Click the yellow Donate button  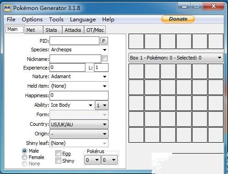tap(178, 19)
